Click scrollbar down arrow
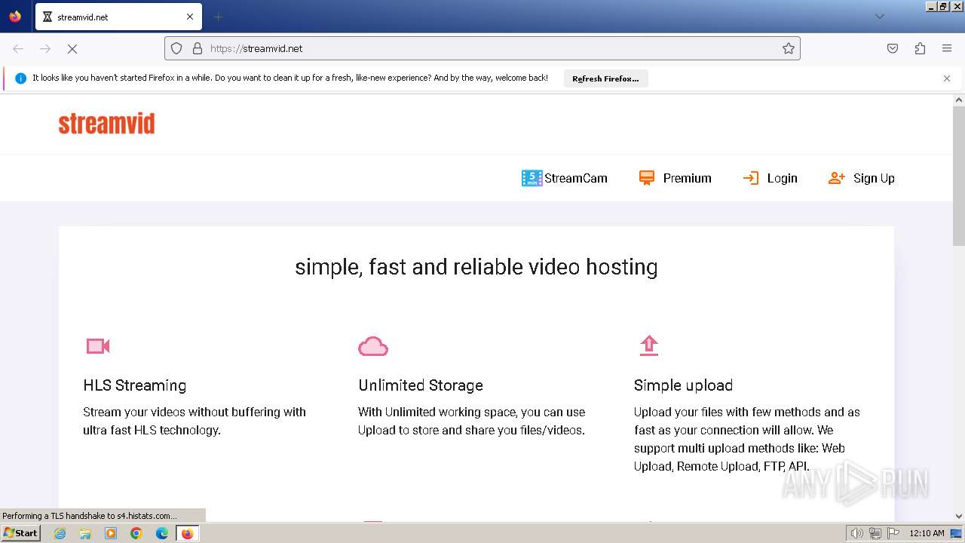 959,517
